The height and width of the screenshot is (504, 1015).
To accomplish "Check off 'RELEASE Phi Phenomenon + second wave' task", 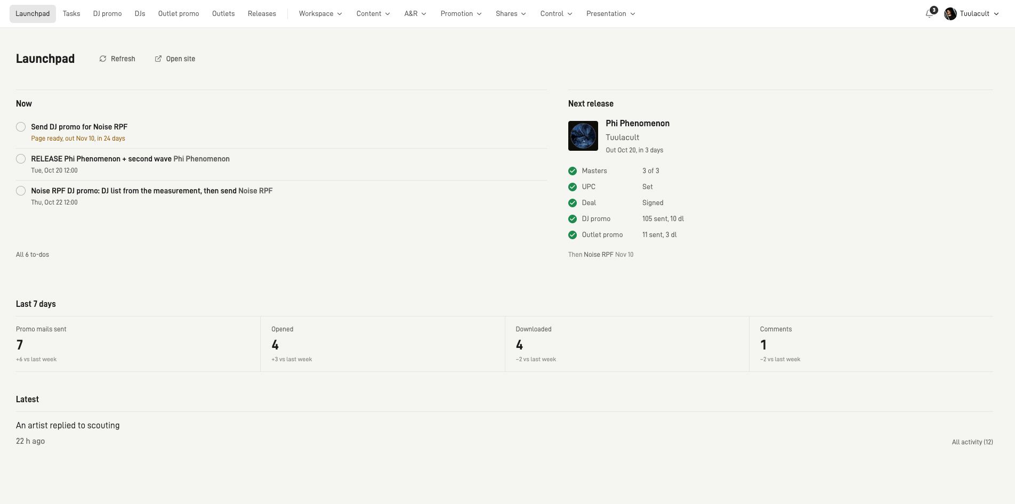I will pos(21,159).
